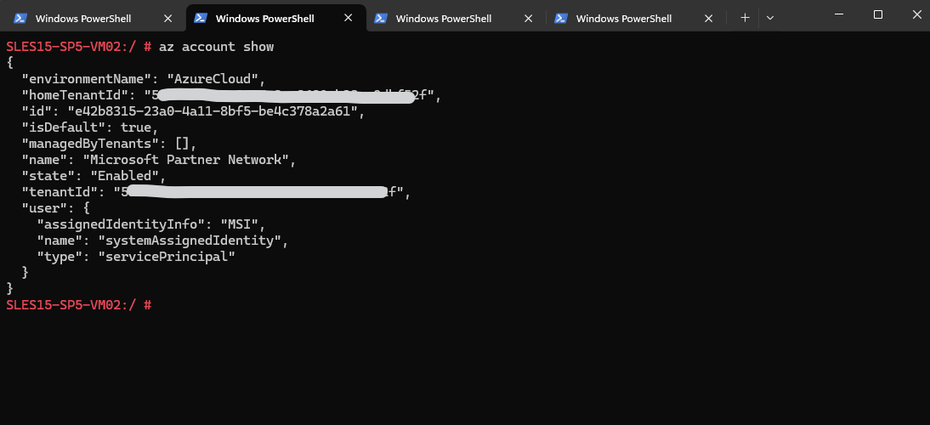Expand the new-tab profile dropdown chevron

coord(770,19)
